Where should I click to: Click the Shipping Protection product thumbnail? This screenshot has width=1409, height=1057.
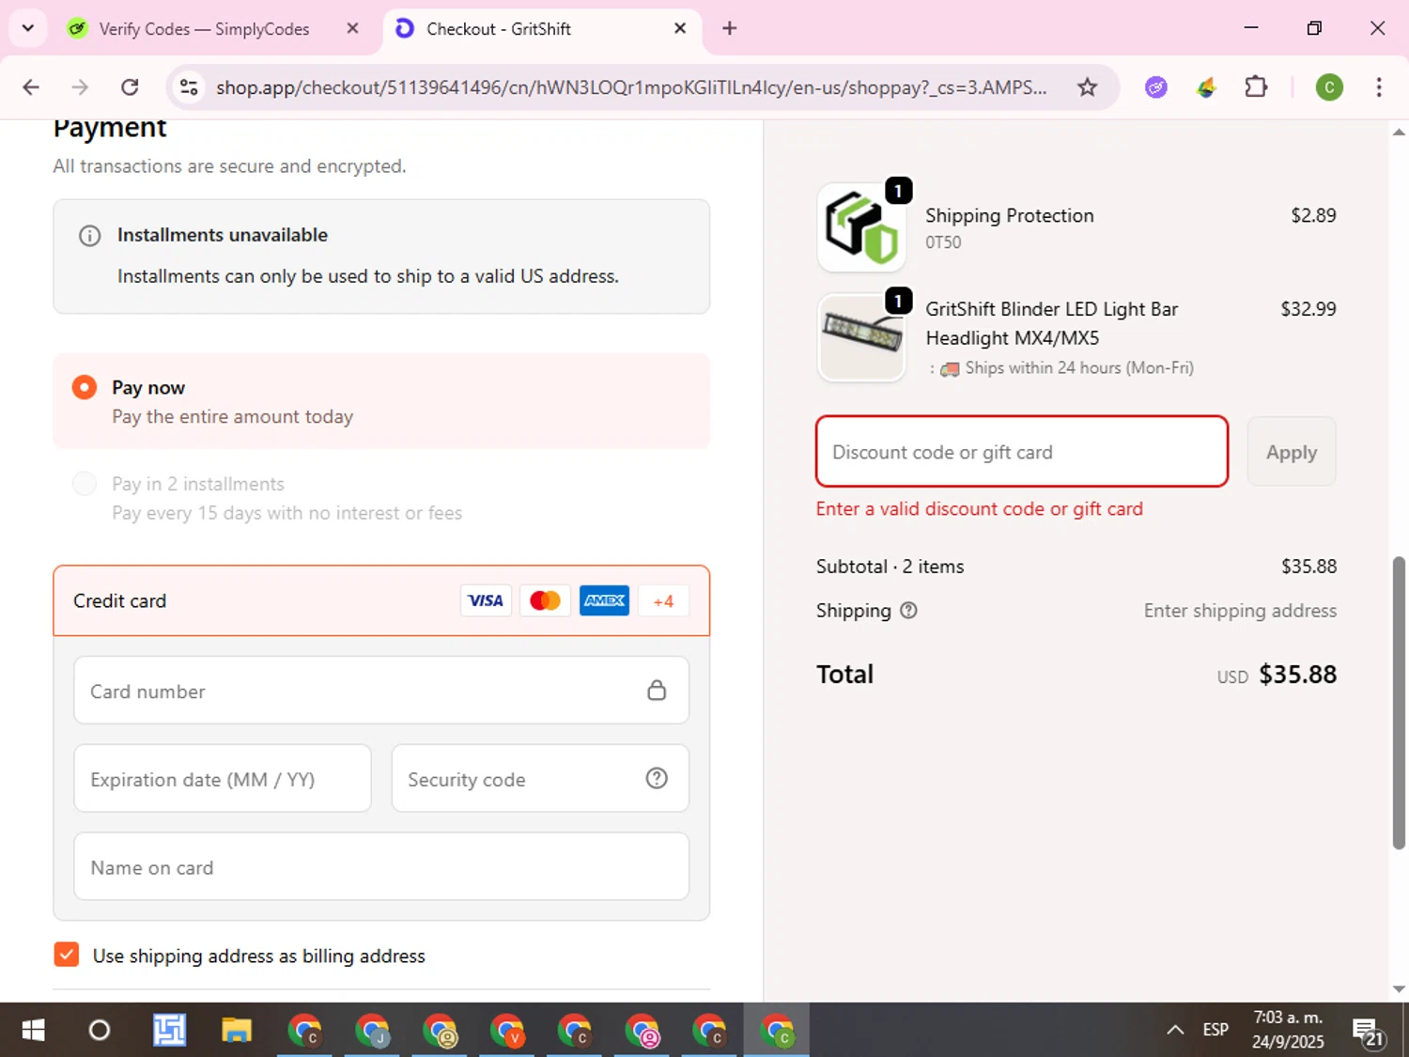861,227
